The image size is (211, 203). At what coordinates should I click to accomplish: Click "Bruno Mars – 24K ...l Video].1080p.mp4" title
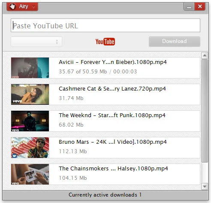113,142
